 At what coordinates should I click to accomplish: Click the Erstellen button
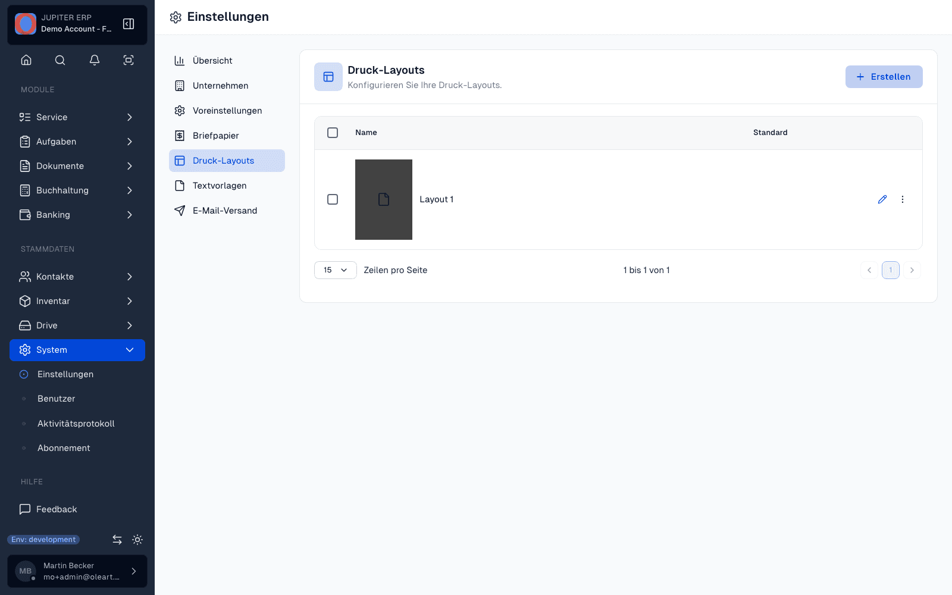point(884,77)
